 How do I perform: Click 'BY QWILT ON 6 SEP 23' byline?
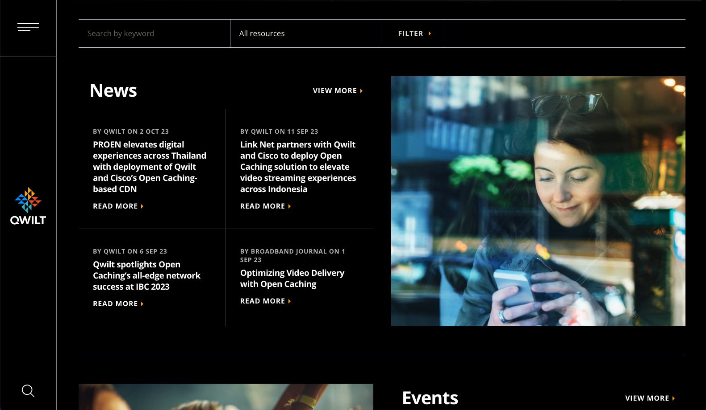(x=130, y=251)
